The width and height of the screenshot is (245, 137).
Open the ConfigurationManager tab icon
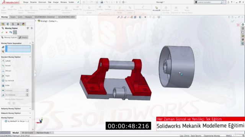click(13, 24)
